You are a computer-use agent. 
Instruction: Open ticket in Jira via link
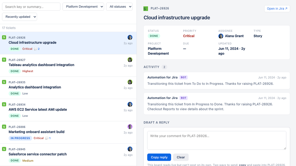pyautogui.click(x=277, y=9)
